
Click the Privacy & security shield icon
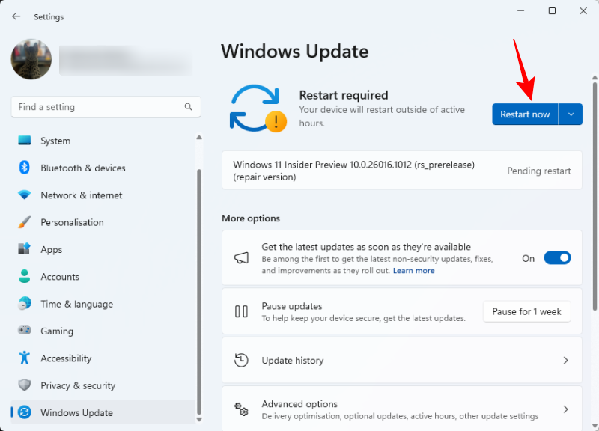pyautogui.click(x=25, y=385)
